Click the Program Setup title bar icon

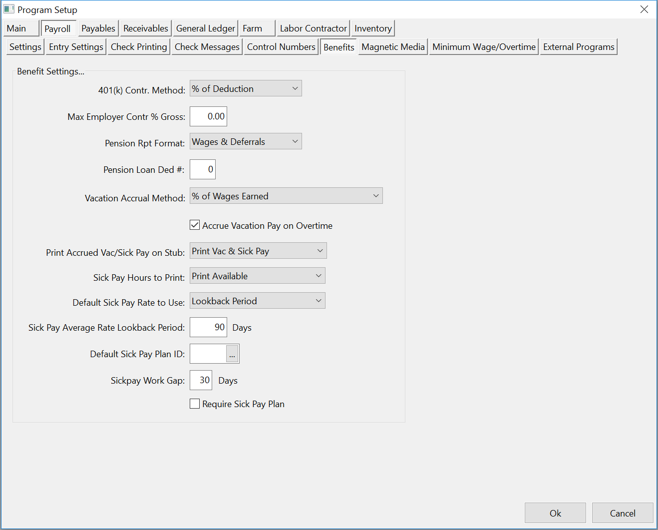(8, 9)
